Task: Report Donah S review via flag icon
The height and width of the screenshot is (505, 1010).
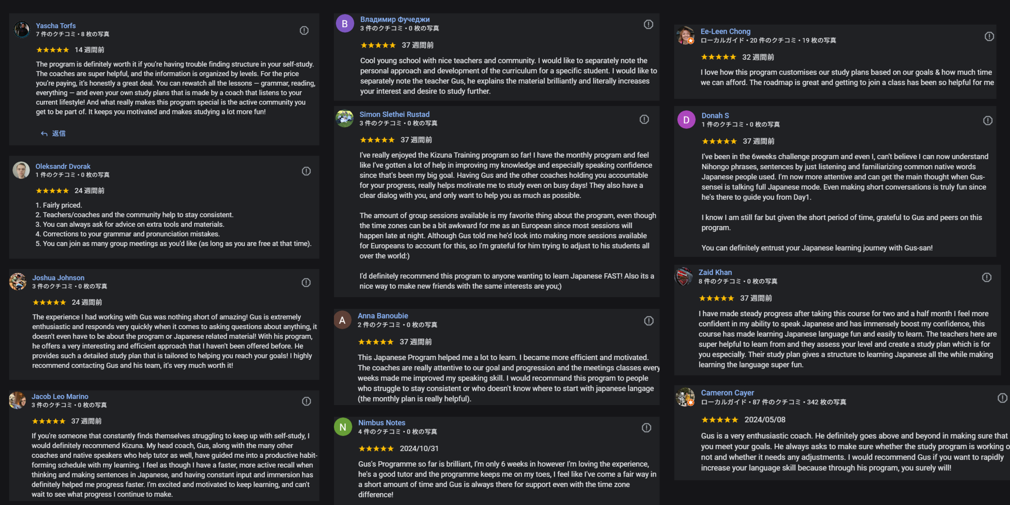Action: coord(988,120)
